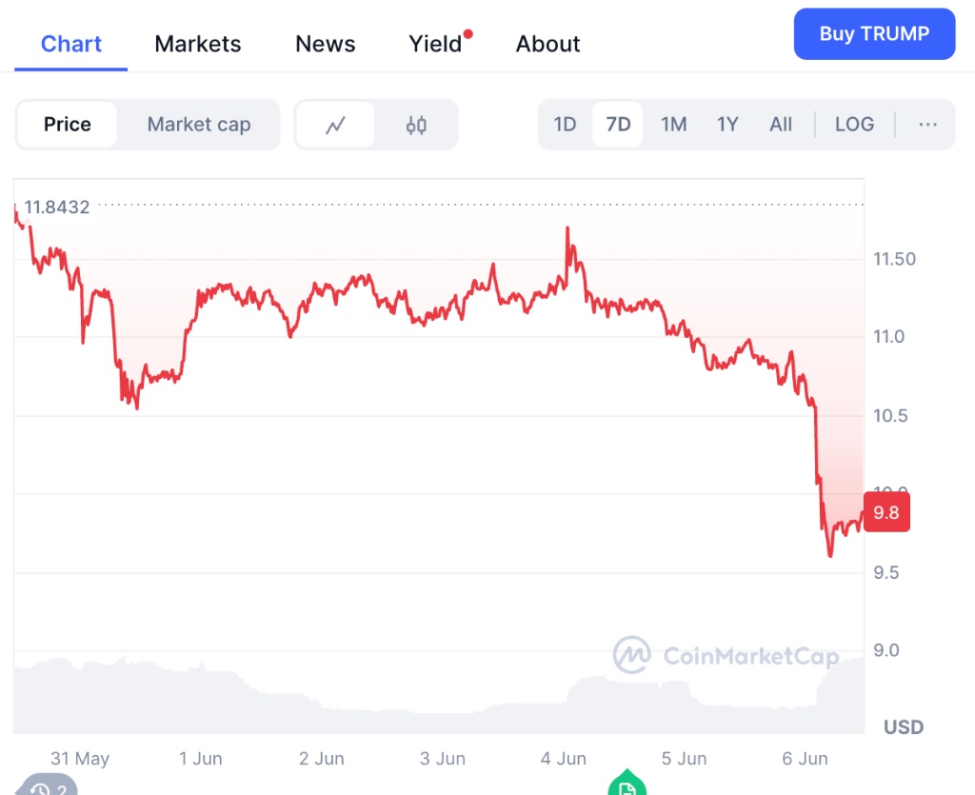Viewport: 975px width, 795px height.
Task: Choose the 1Y time range
Action: point(727,125)
